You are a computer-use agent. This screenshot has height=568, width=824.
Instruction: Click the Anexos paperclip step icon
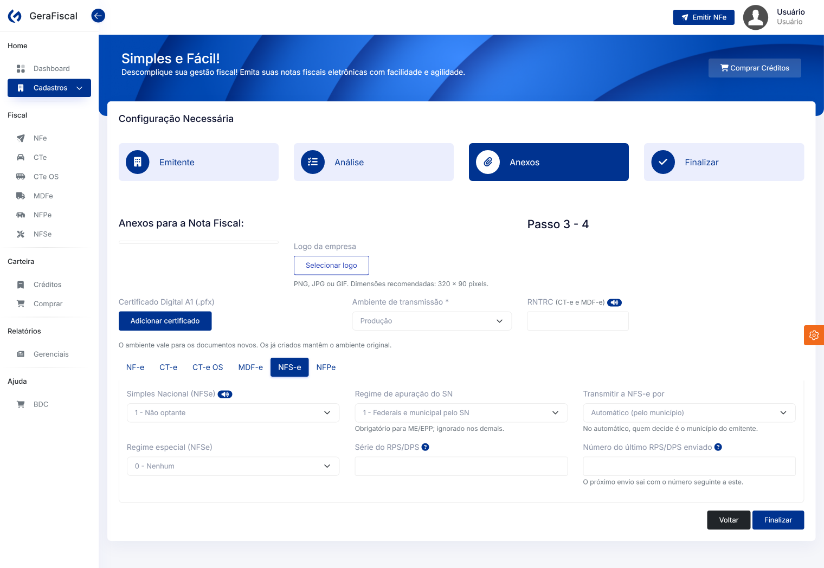pyautogui.click(x=488, y=162)
